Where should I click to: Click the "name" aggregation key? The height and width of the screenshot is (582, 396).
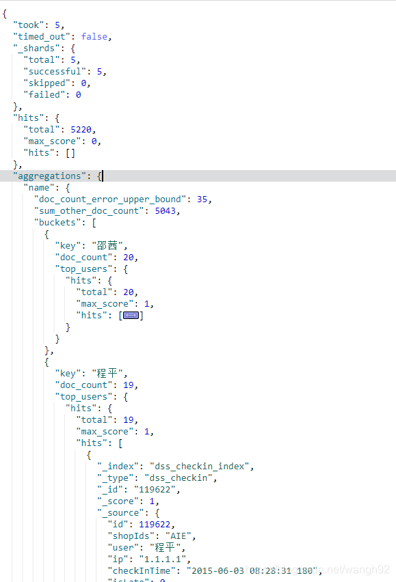[x=39, y=188]
